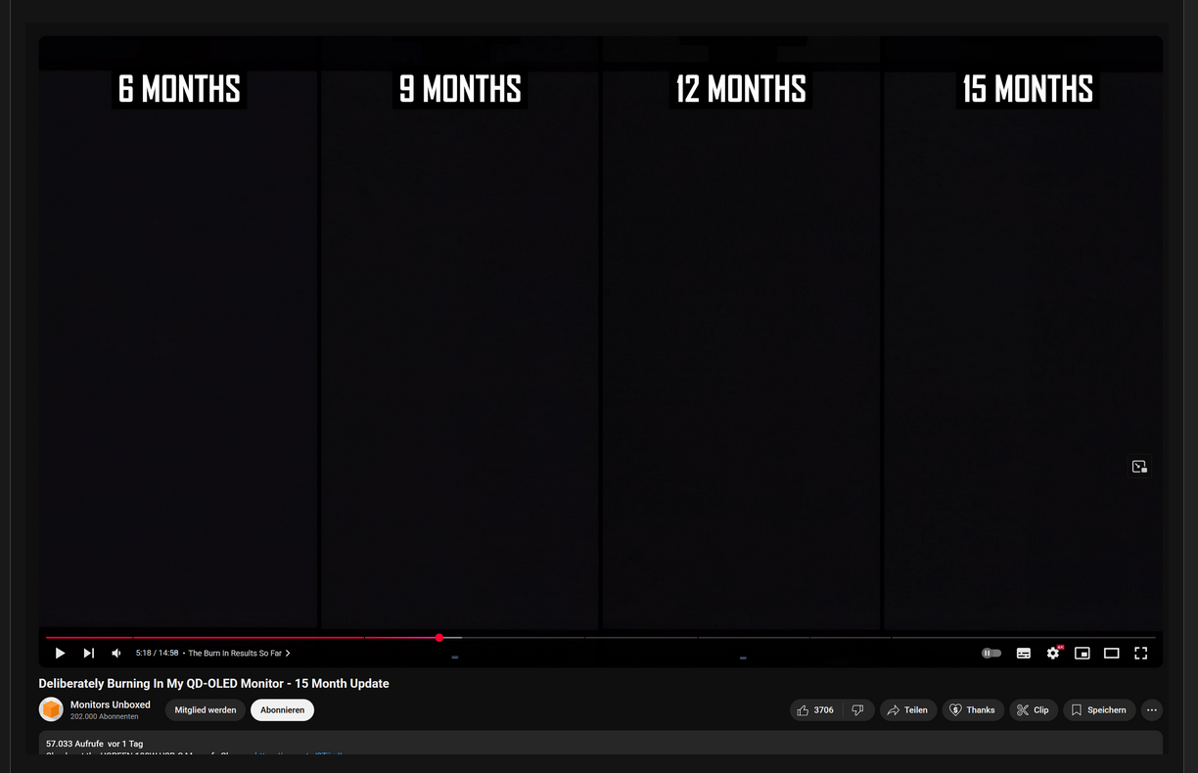1198x773 pixels.
Task: Save the video with the Speichern bookmark icon
Action: point(1098,709)
